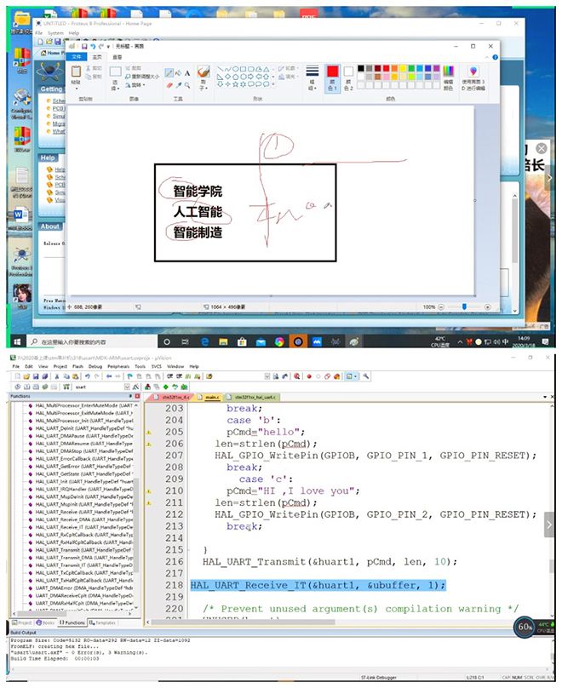Screen dimensions: 562x688
Task: Click Insert Breakpoint red dot in uVision
Action: tap(309, 376)
